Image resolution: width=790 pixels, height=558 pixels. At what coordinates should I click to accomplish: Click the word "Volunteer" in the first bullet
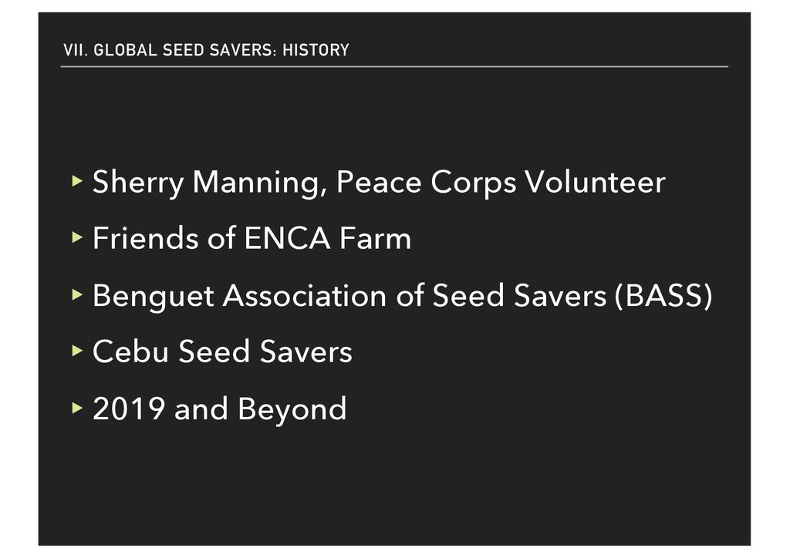pos(594,183)
